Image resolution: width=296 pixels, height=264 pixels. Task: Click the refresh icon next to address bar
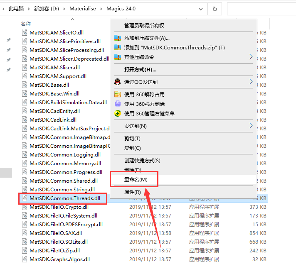click(x=215, y=9)
